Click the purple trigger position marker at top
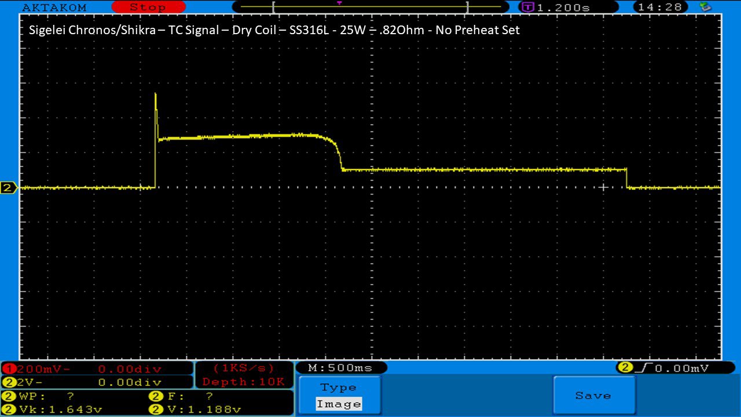Image resolution: width=741 pixels, height=417 pixels. tap(339, 3)
